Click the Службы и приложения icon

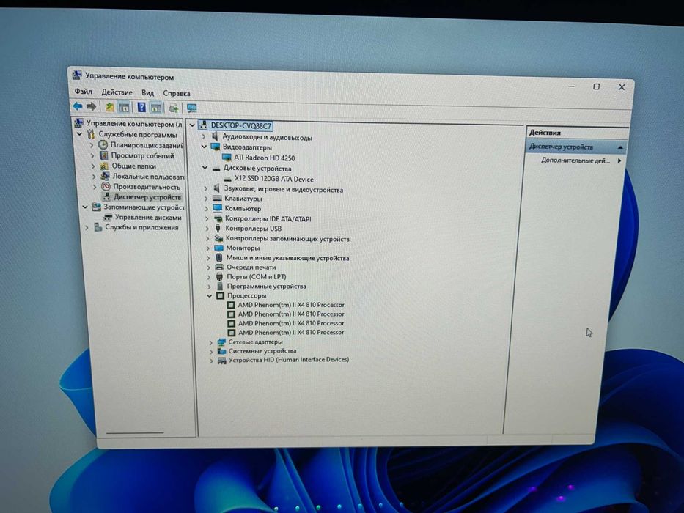click(x=98, y=227)
